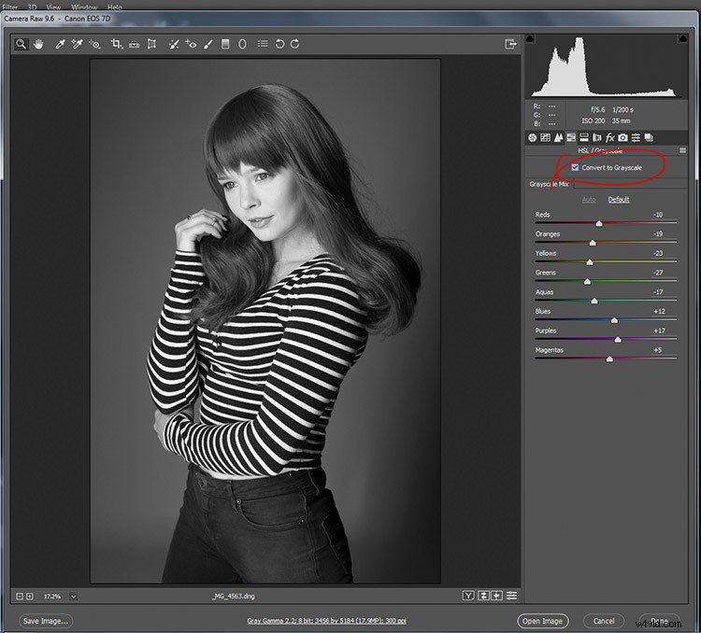
Task: Open the Split Toning panel tab
Action: click(584, 137)
